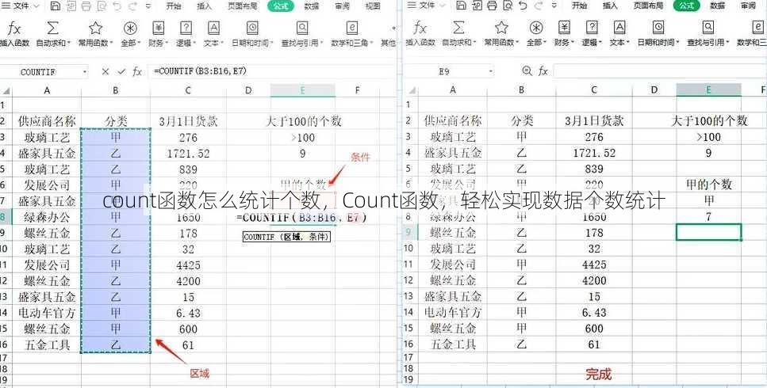Open Math and Trig (数学和三角) icon, left window
Image resolution: width=767 pixels, height=388 pixels.
(x=351, y=28)
